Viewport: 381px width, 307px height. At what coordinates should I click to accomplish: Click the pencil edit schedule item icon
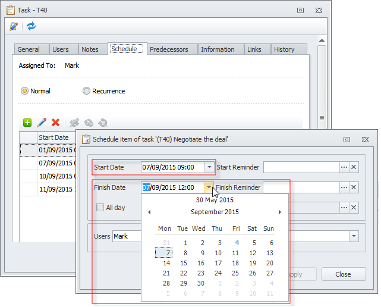pos(42,123)
